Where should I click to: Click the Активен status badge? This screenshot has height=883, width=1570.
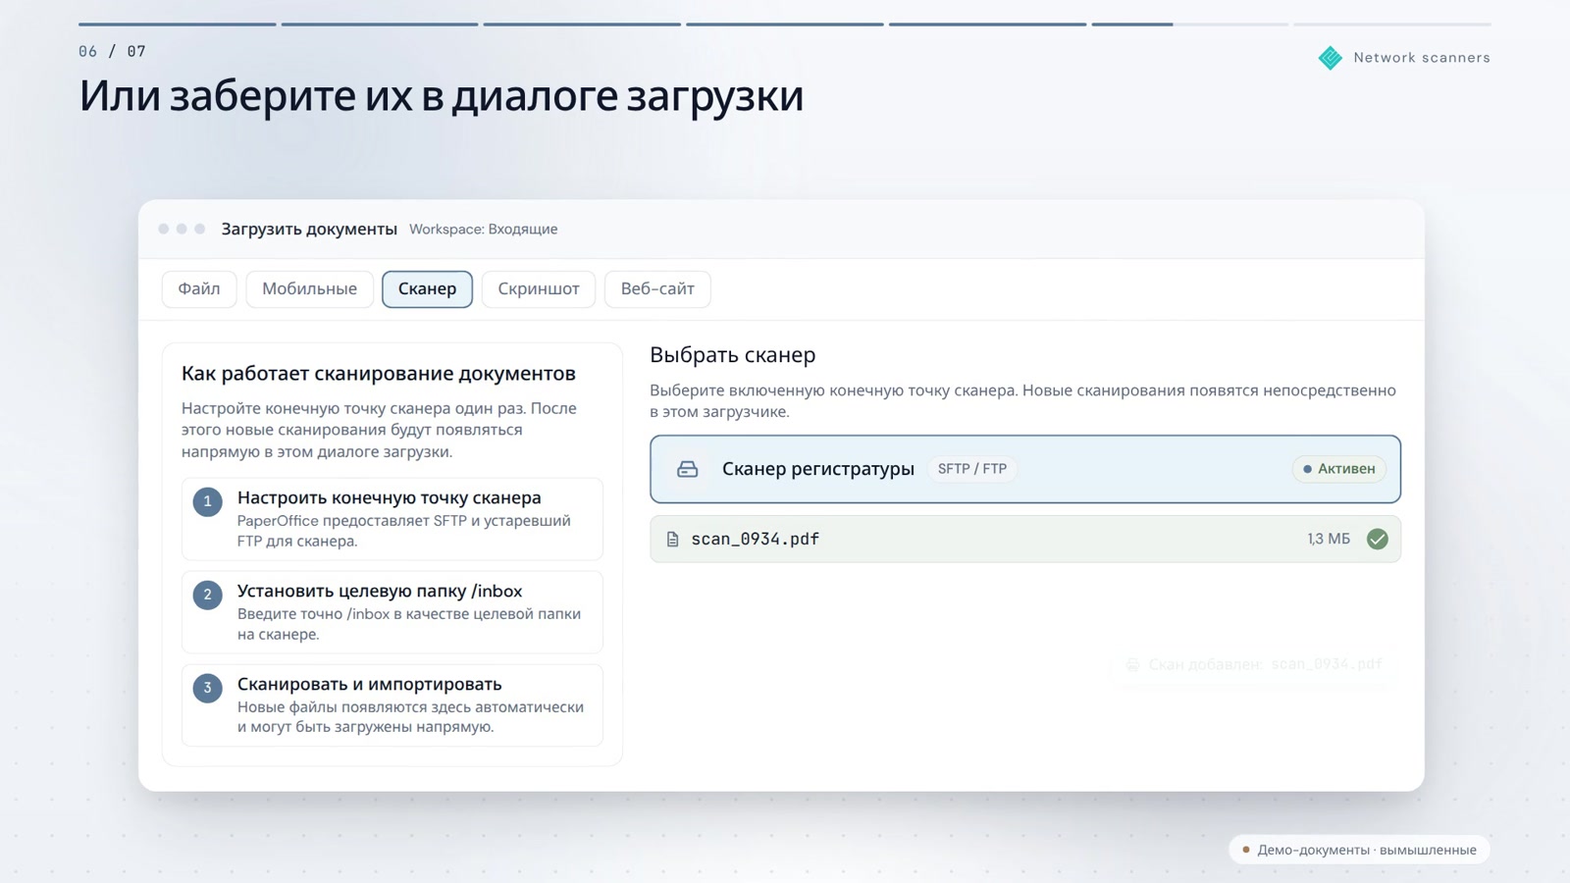[1339, 469]
